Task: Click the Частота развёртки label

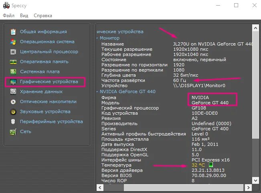Action: pos(123,80)
